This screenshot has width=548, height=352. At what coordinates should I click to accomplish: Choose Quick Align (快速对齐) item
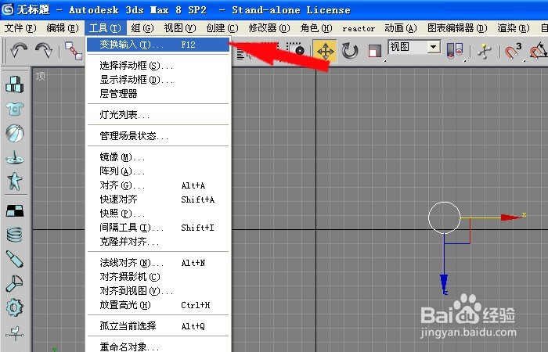tap(158, 199)
